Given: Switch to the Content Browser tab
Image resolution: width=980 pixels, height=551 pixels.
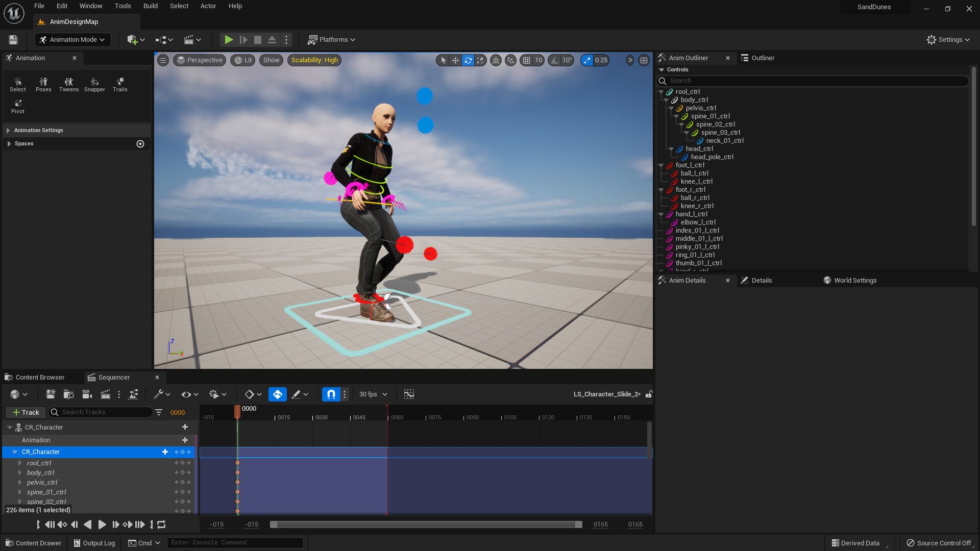Looking at the screenshot, I should tap(40, 378).
